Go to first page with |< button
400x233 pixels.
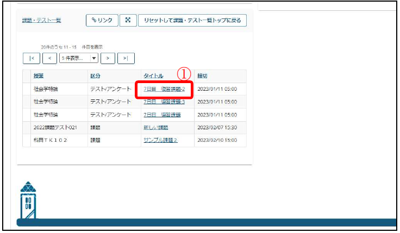tap(31, 58)
